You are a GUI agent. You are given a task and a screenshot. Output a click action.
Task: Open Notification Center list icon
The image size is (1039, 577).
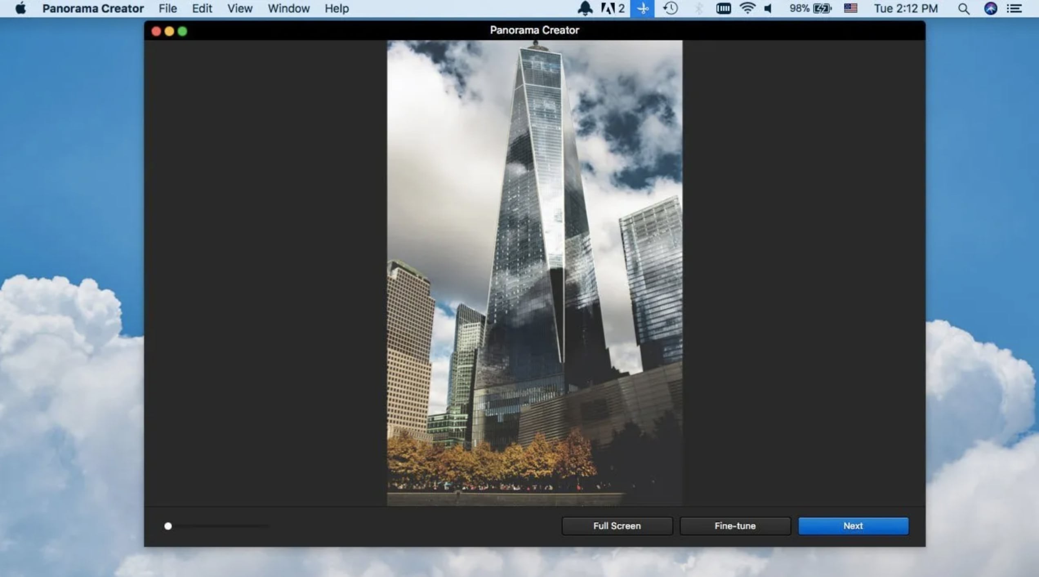(1014, 8)
